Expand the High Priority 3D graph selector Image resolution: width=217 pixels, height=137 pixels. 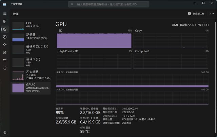(x=68, y=51)
